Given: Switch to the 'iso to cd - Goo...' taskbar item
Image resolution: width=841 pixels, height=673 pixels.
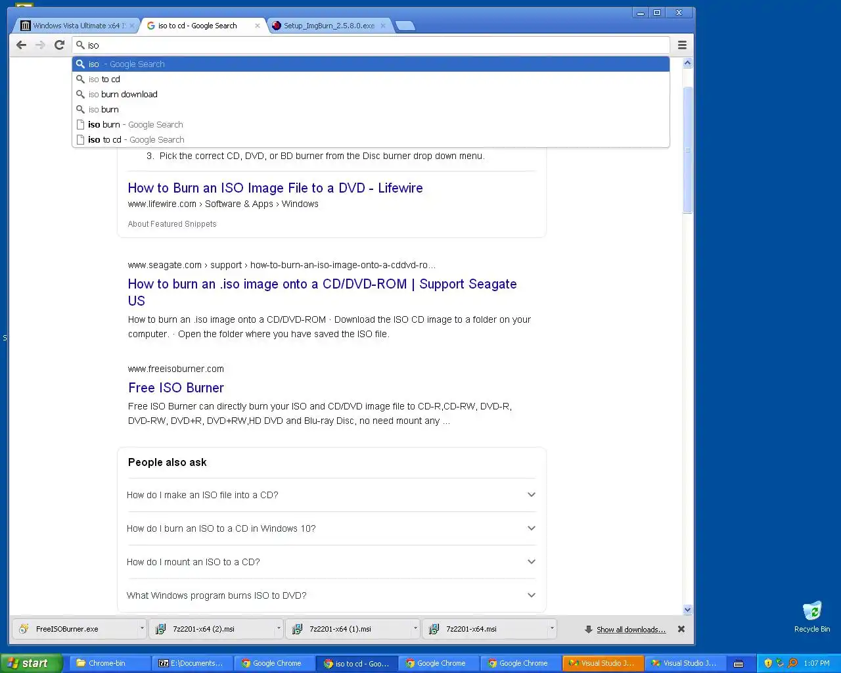Looking at the screenshot, I should (x=356, y=663).
